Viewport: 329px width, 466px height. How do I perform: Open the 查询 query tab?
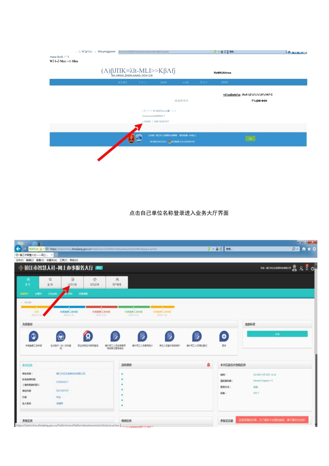click(x=50, y=282)
